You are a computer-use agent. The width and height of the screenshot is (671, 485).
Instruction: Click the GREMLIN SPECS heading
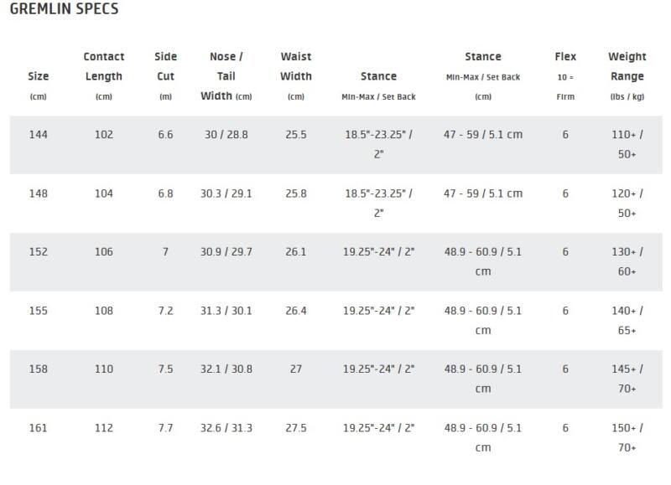coord(64,10)
